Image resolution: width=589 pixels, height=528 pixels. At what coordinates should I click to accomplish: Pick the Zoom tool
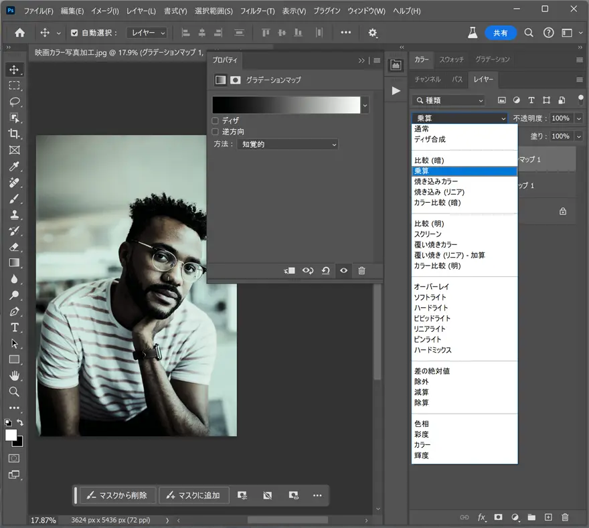coord(14,391)
